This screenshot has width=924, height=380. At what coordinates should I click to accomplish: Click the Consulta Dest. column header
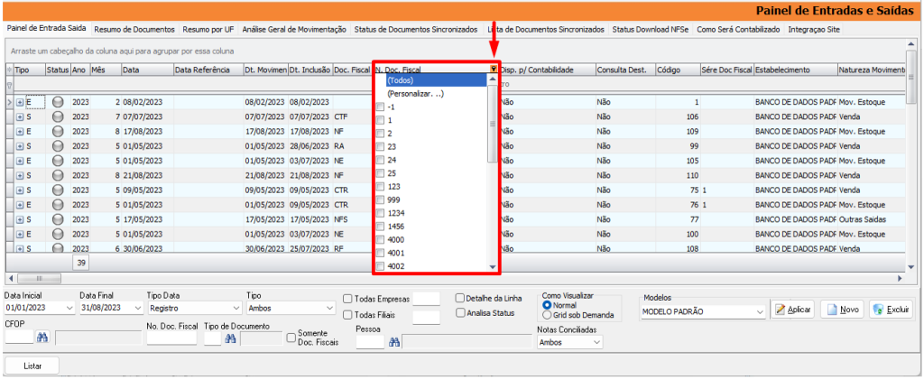pos(626,70)
